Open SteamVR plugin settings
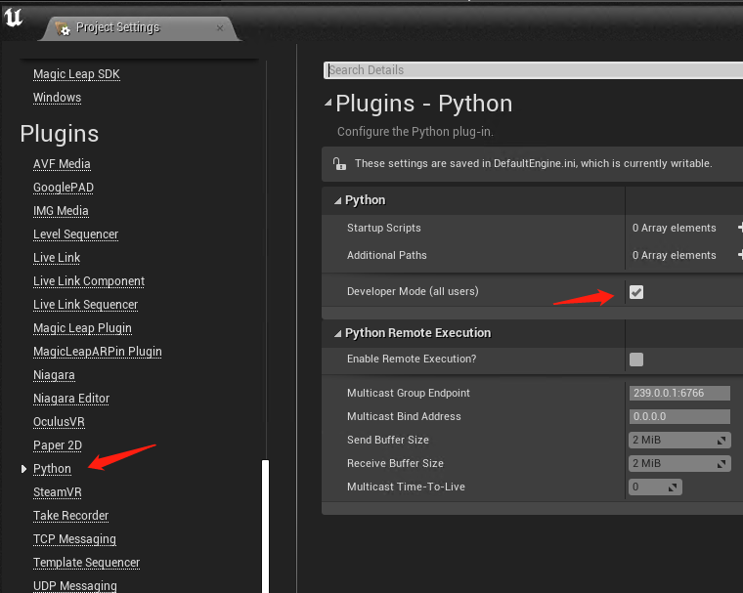The image size is (743, 593). [x=58, y=492]
